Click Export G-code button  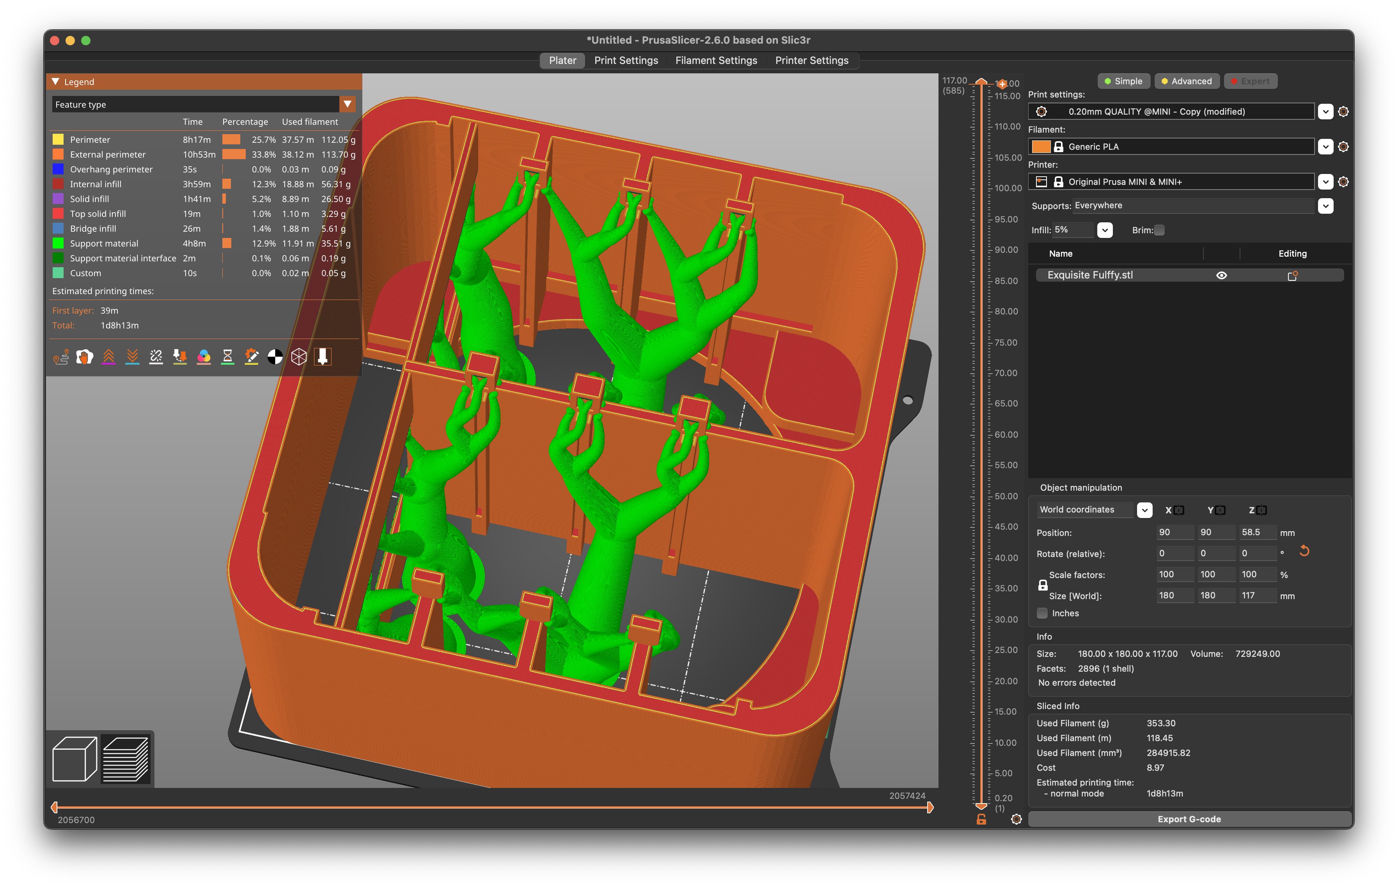[1189, 819]
